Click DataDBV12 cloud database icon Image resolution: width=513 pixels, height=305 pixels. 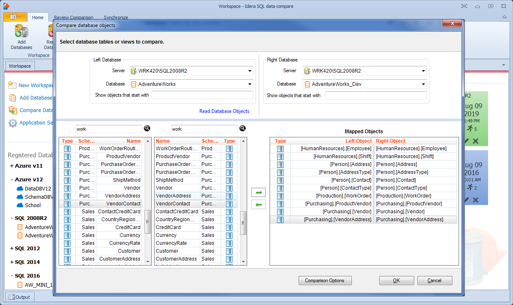[x=20, y=188]
